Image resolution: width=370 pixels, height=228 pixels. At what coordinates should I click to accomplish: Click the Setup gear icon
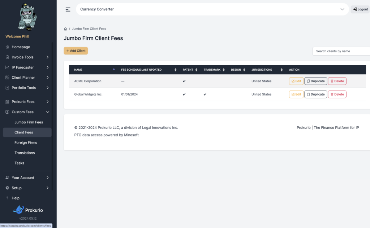point(7,188)
